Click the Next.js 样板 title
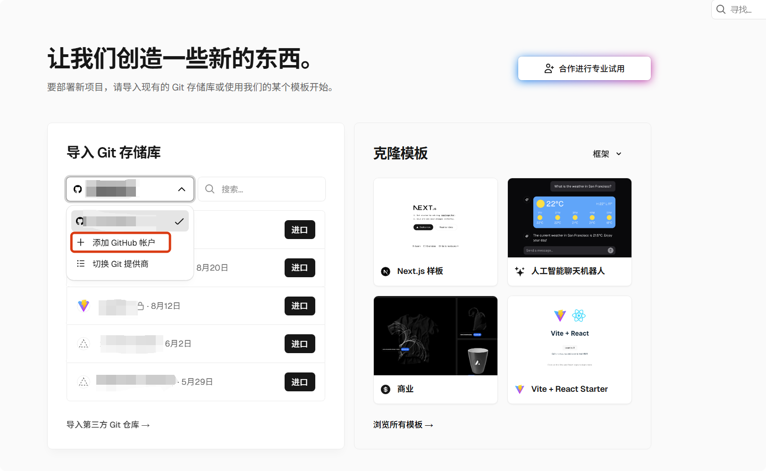The width and height of the screenshot is (766, 471). tap(420, 271)
